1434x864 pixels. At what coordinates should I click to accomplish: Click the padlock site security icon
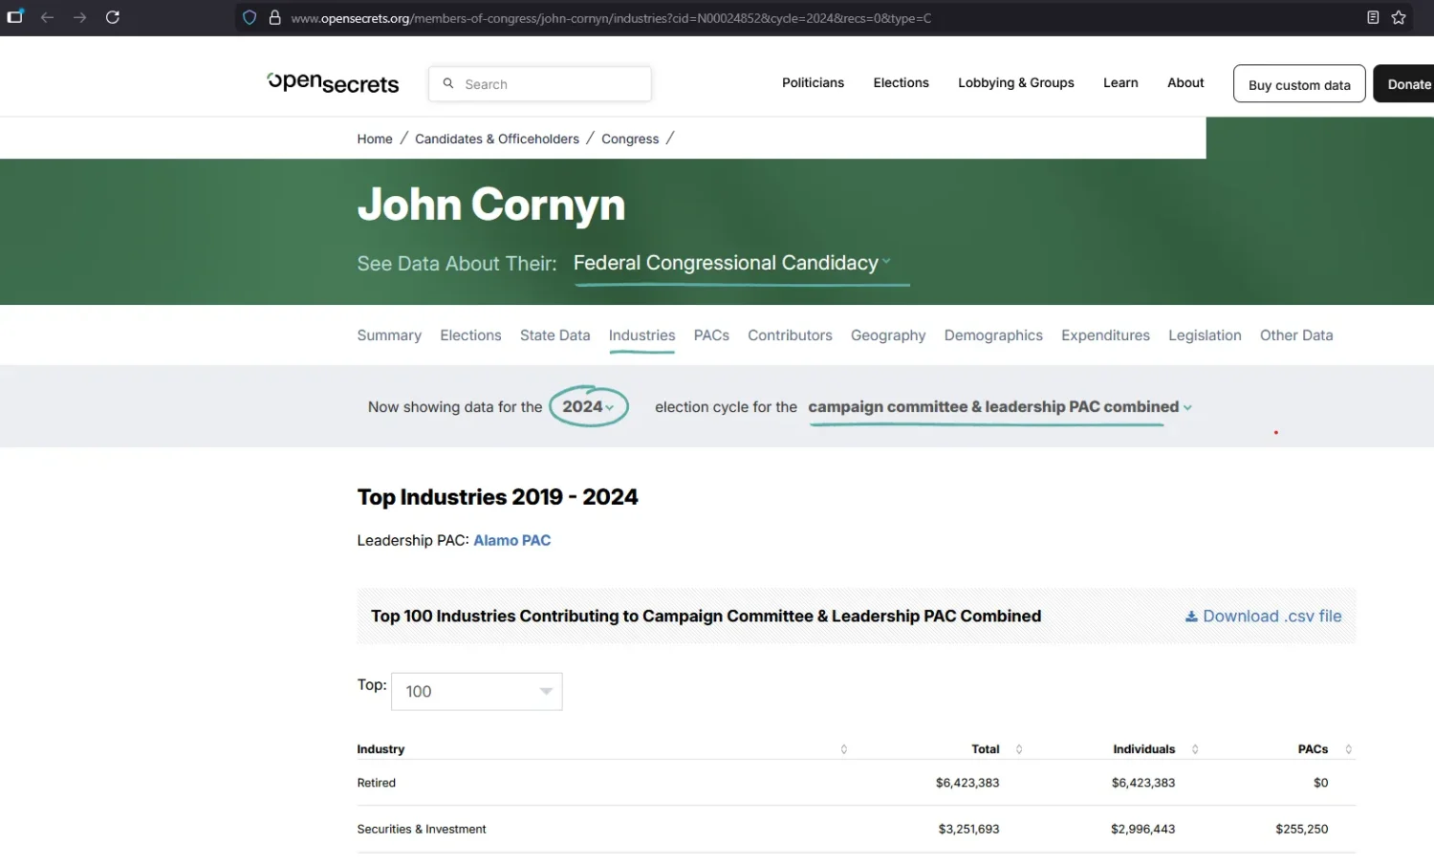(274, 17)
